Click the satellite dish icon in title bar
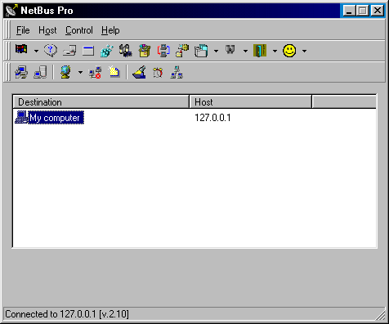 point(11,11)
